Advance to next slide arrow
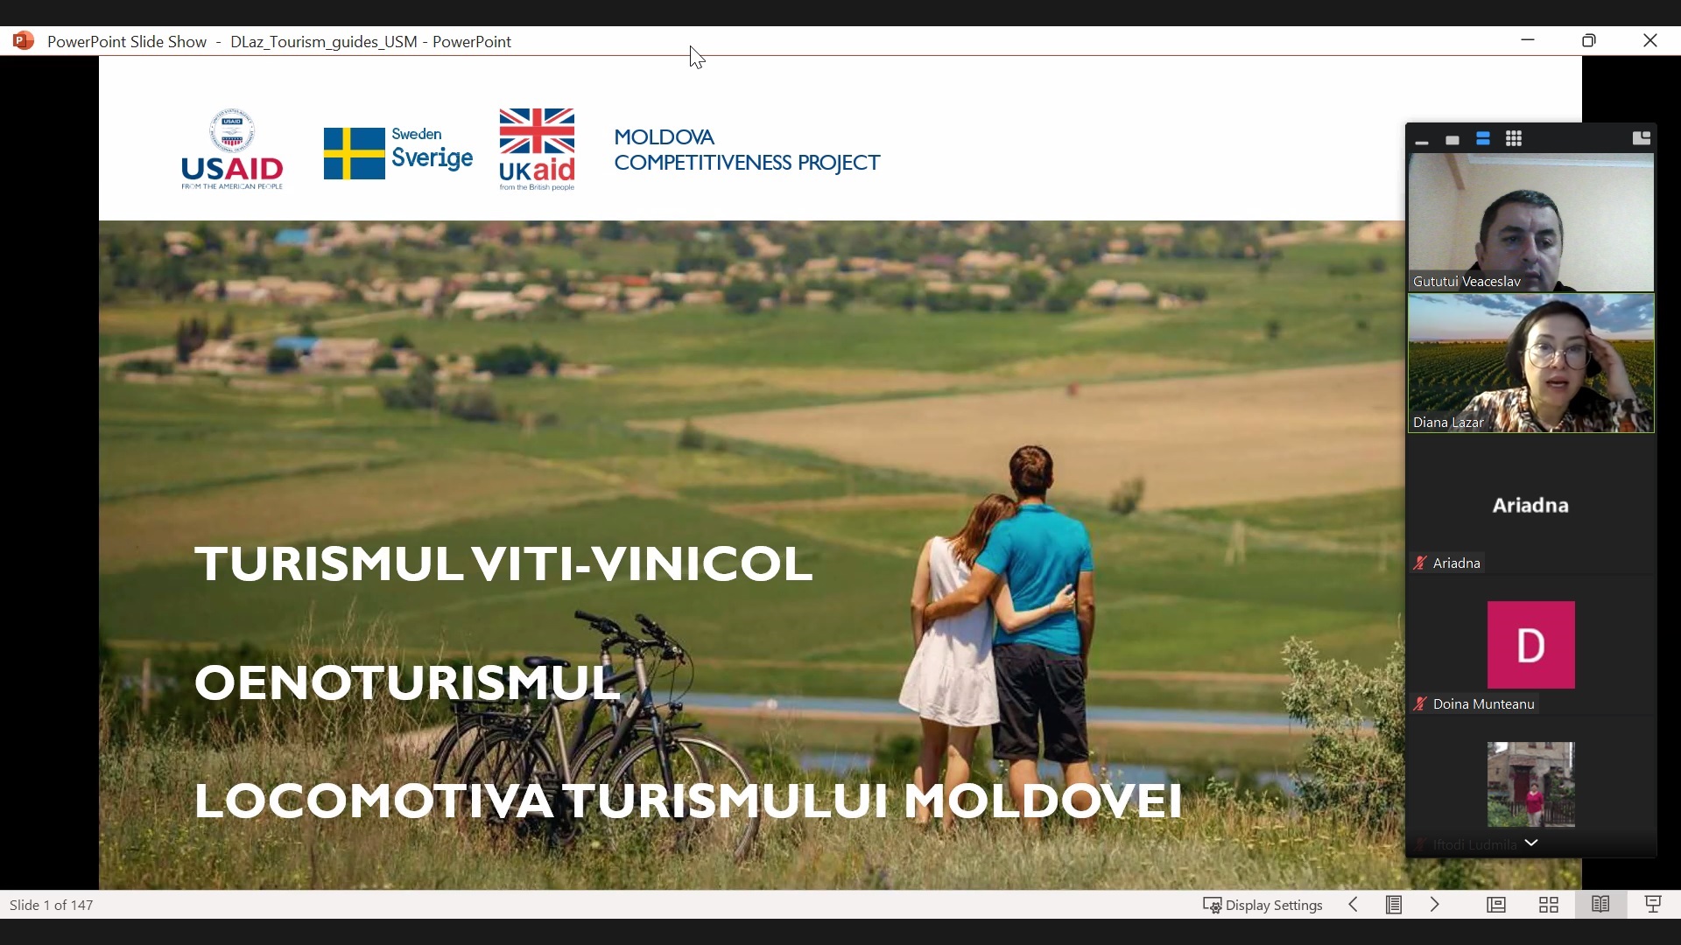The height and width of the screenshot is (945, 1681). 1436,906
